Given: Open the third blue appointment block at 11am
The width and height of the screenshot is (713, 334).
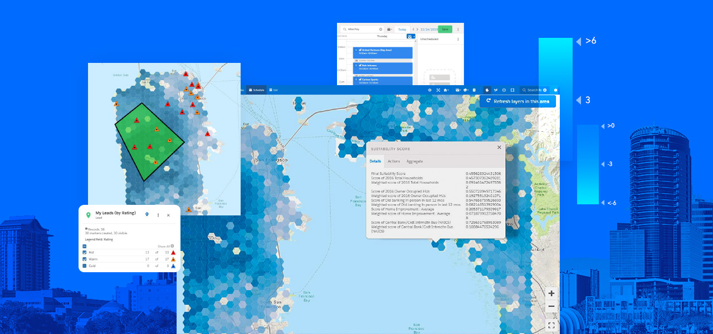Looking at the screenshot, I should [383, 81].
